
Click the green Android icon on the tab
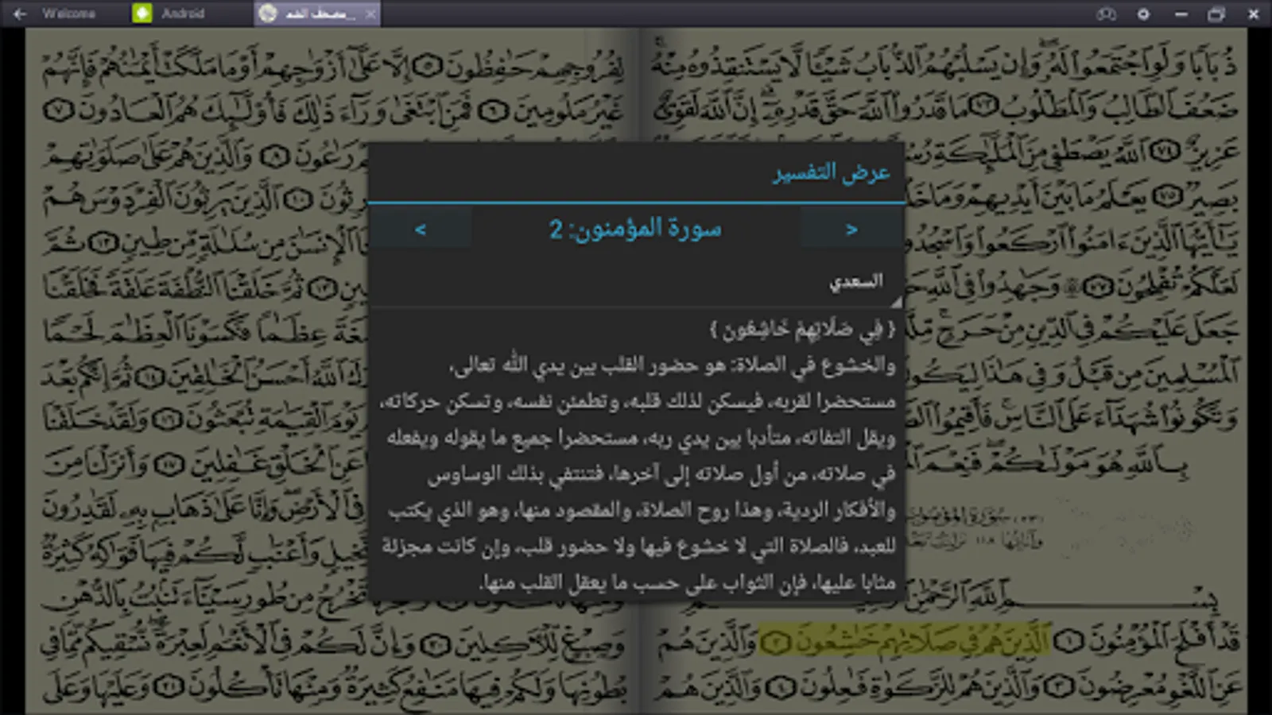coord(142,14)
